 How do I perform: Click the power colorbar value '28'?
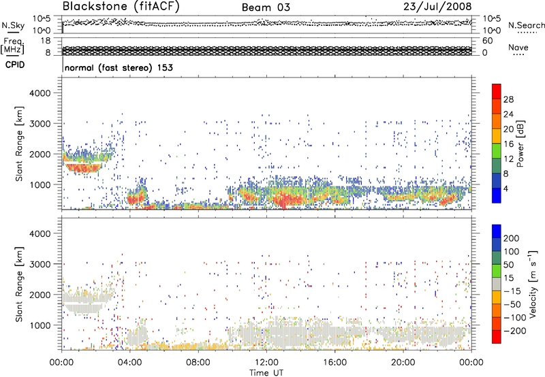click(x=508, y=99)
